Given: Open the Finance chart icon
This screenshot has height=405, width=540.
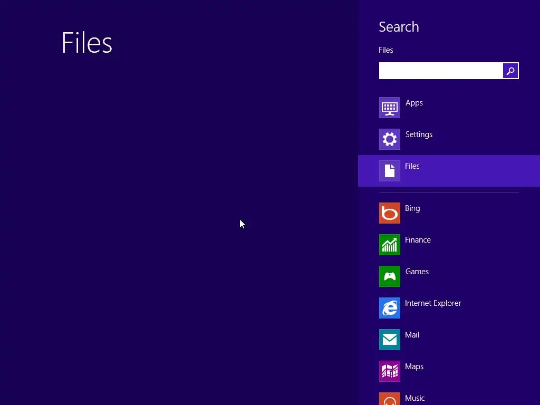Looking at the screenshot, I should coord(390,245).
